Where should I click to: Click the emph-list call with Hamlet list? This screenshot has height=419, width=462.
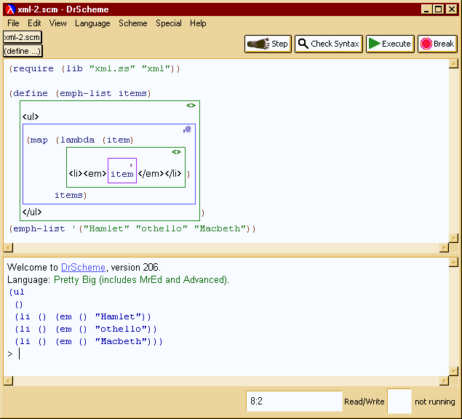[x=132, y=228]
